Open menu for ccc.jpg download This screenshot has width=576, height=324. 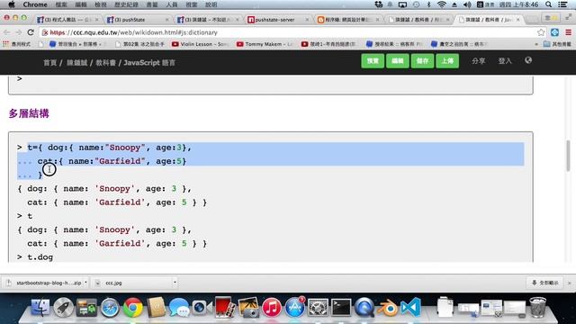(175, 283)
